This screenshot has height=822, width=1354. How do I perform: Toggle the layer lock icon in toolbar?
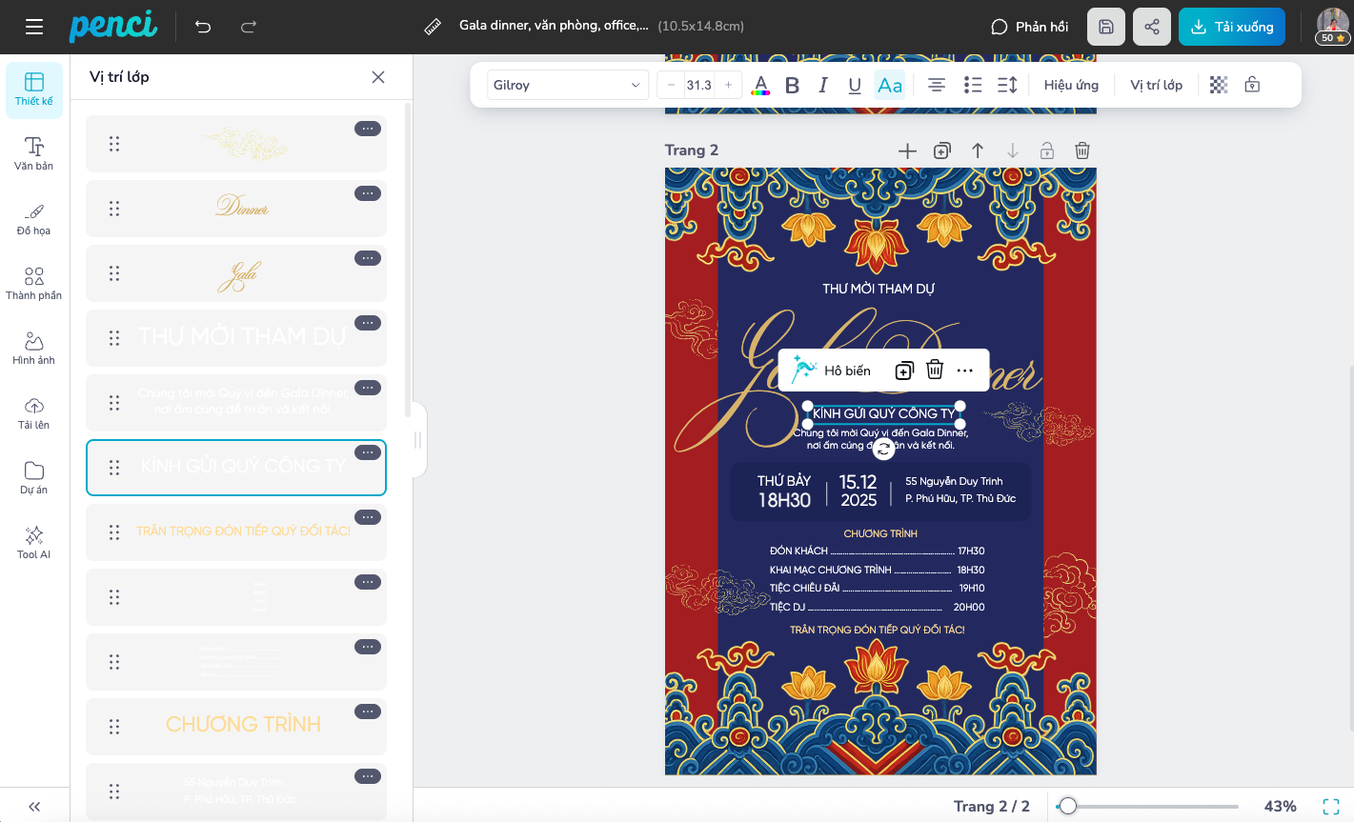tap(1252, 85)
